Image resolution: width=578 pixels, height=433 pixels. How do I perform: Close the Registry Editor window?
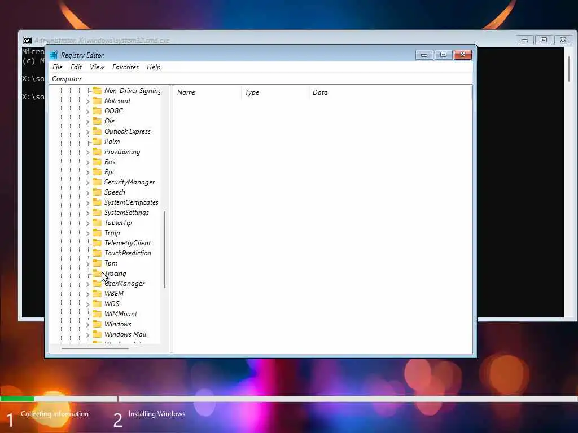pyautogui.click(x=463, y=55)
